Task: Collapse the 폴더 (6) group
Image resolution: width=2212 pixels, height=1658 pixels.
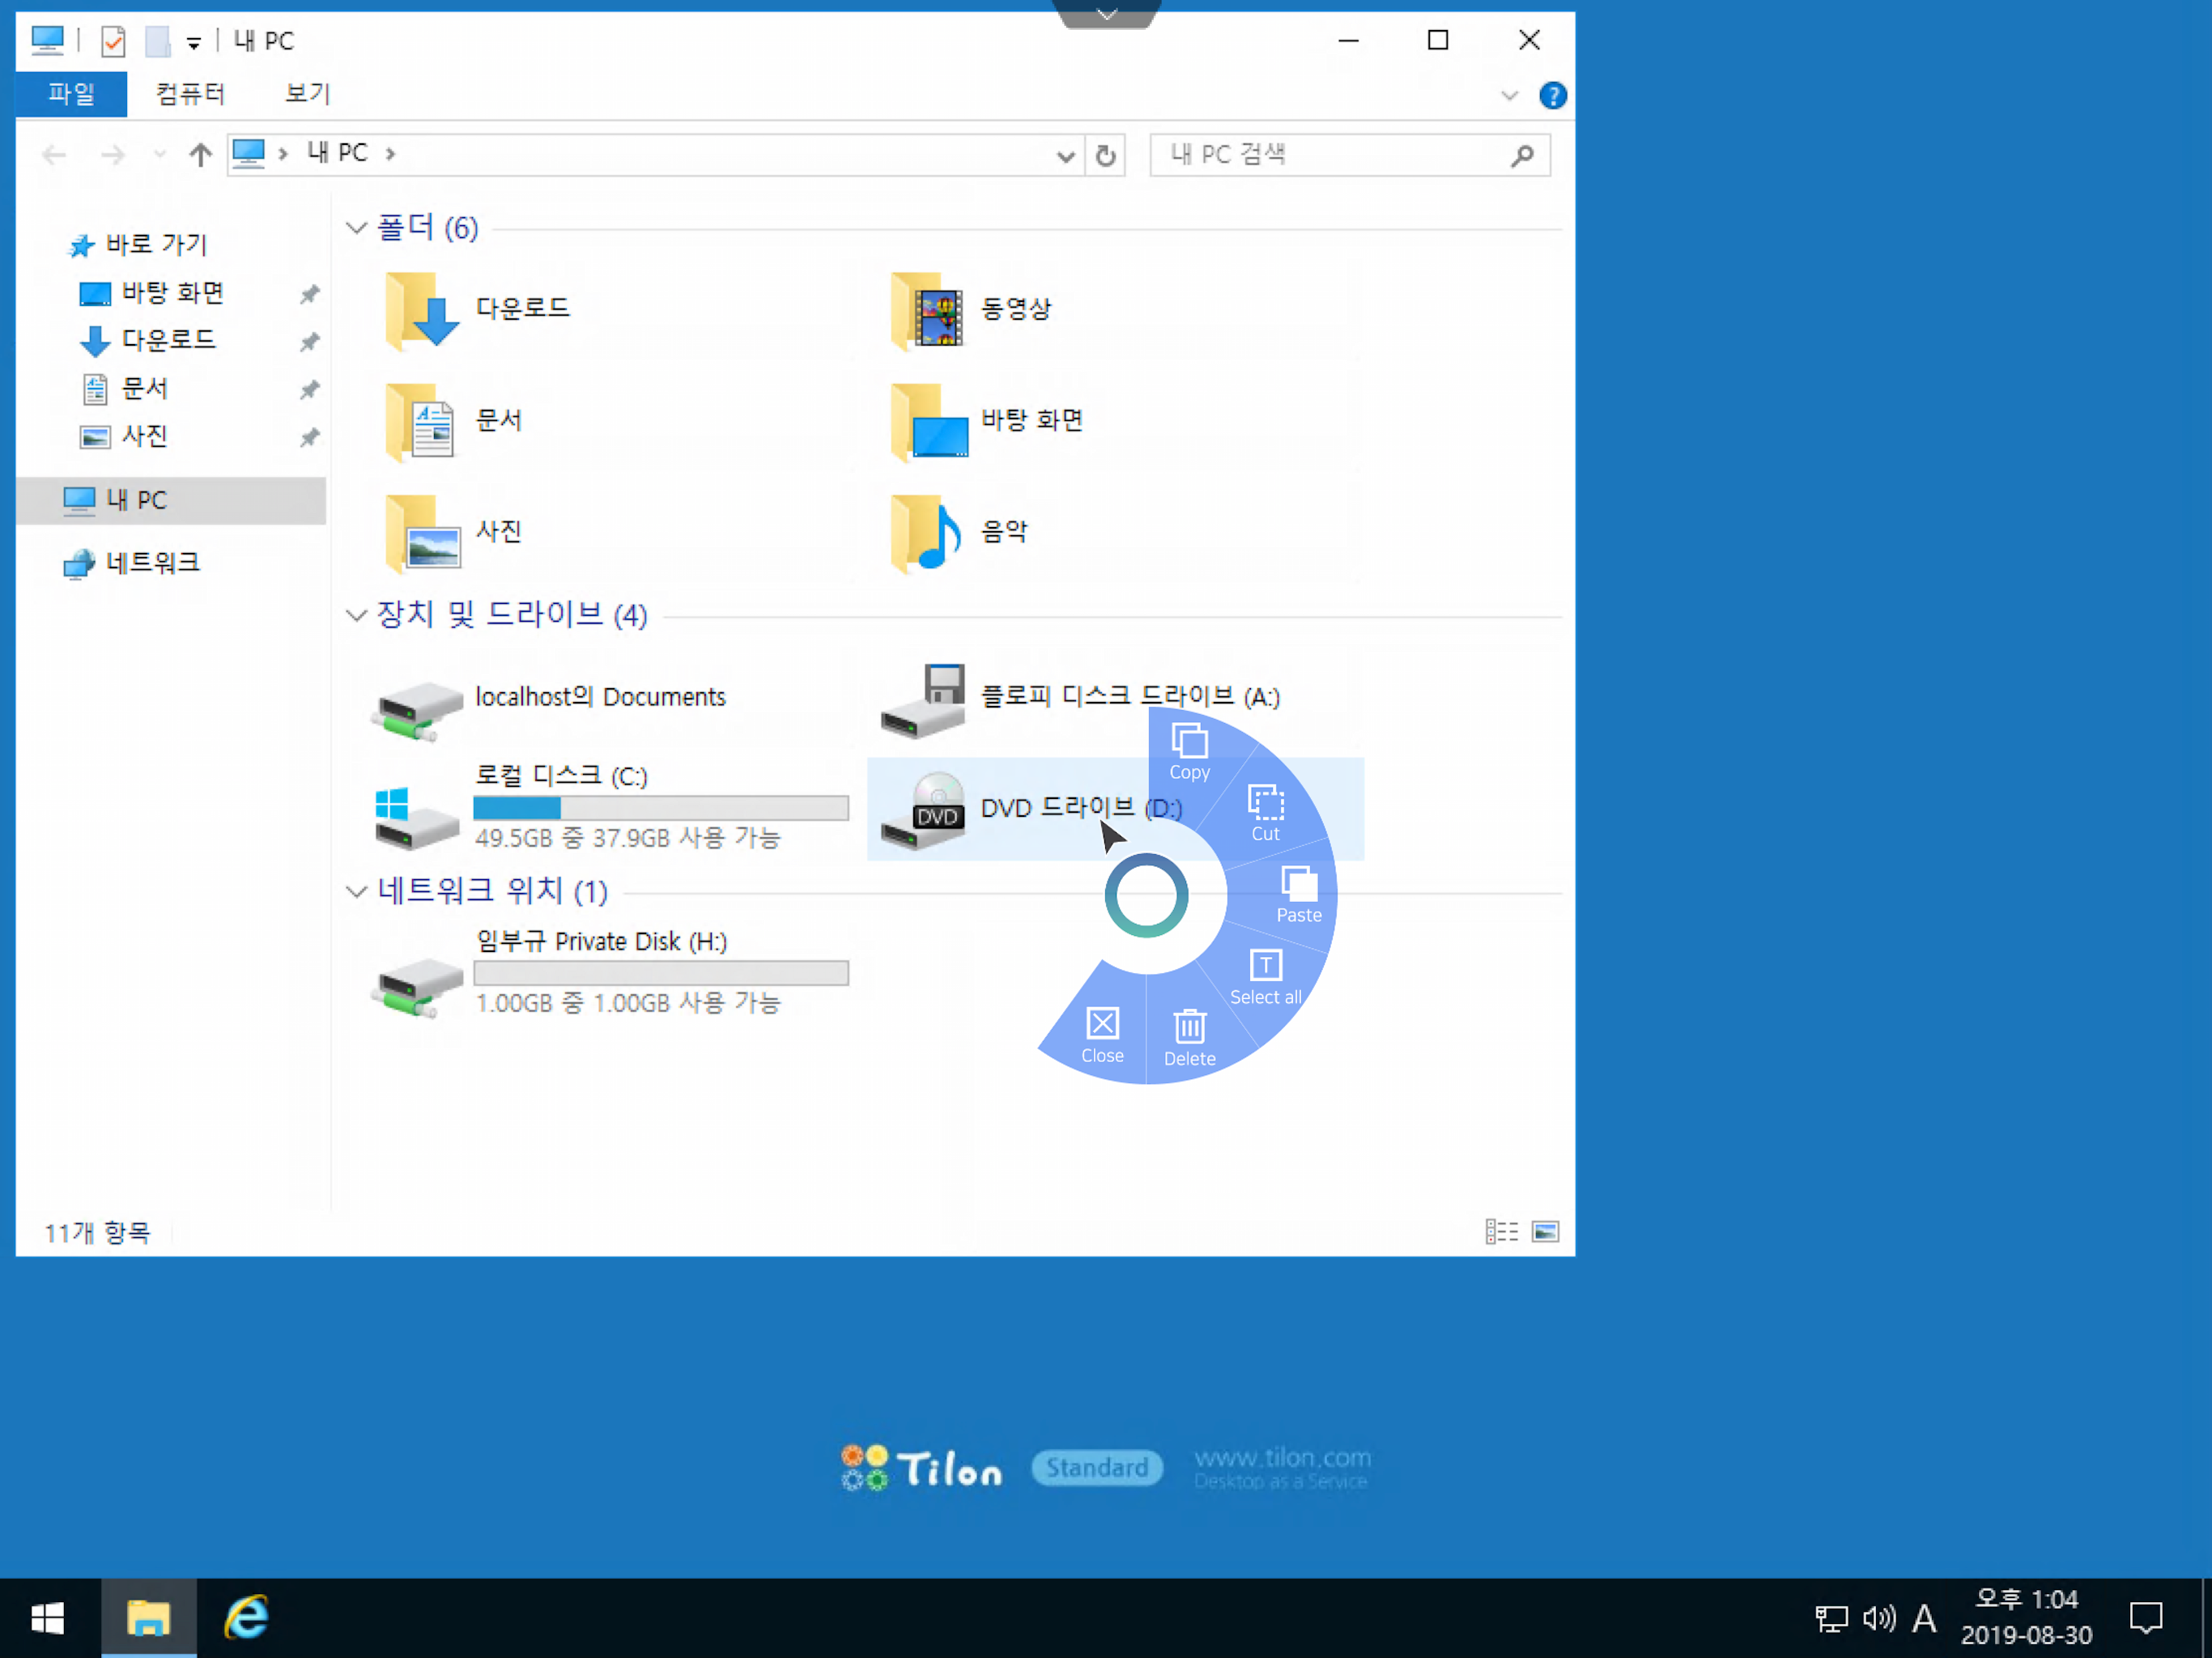Action: coord(356,228)
